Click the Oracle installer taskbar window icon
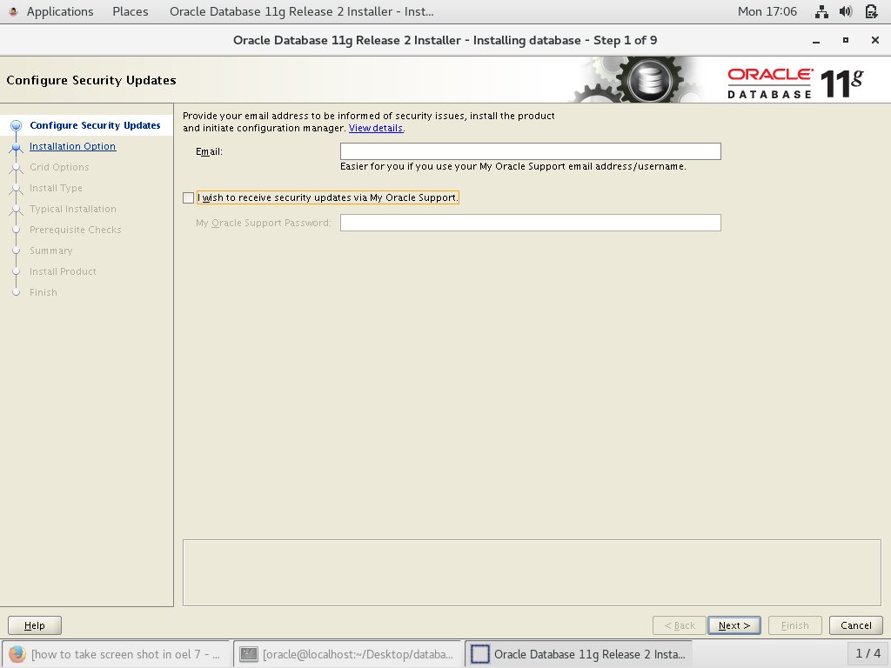Screen dimensions: 891x668 coord(480,654)
